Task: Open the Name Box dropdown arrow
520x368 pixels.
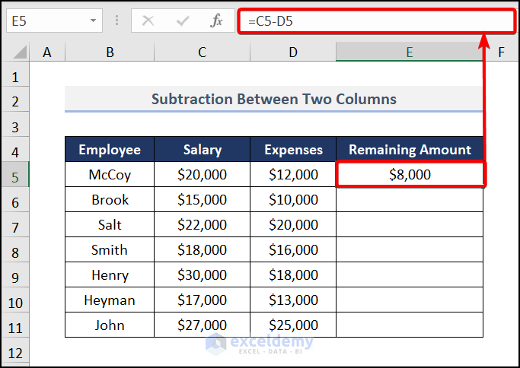Action: pyautogui.click(x=93, y=21)
